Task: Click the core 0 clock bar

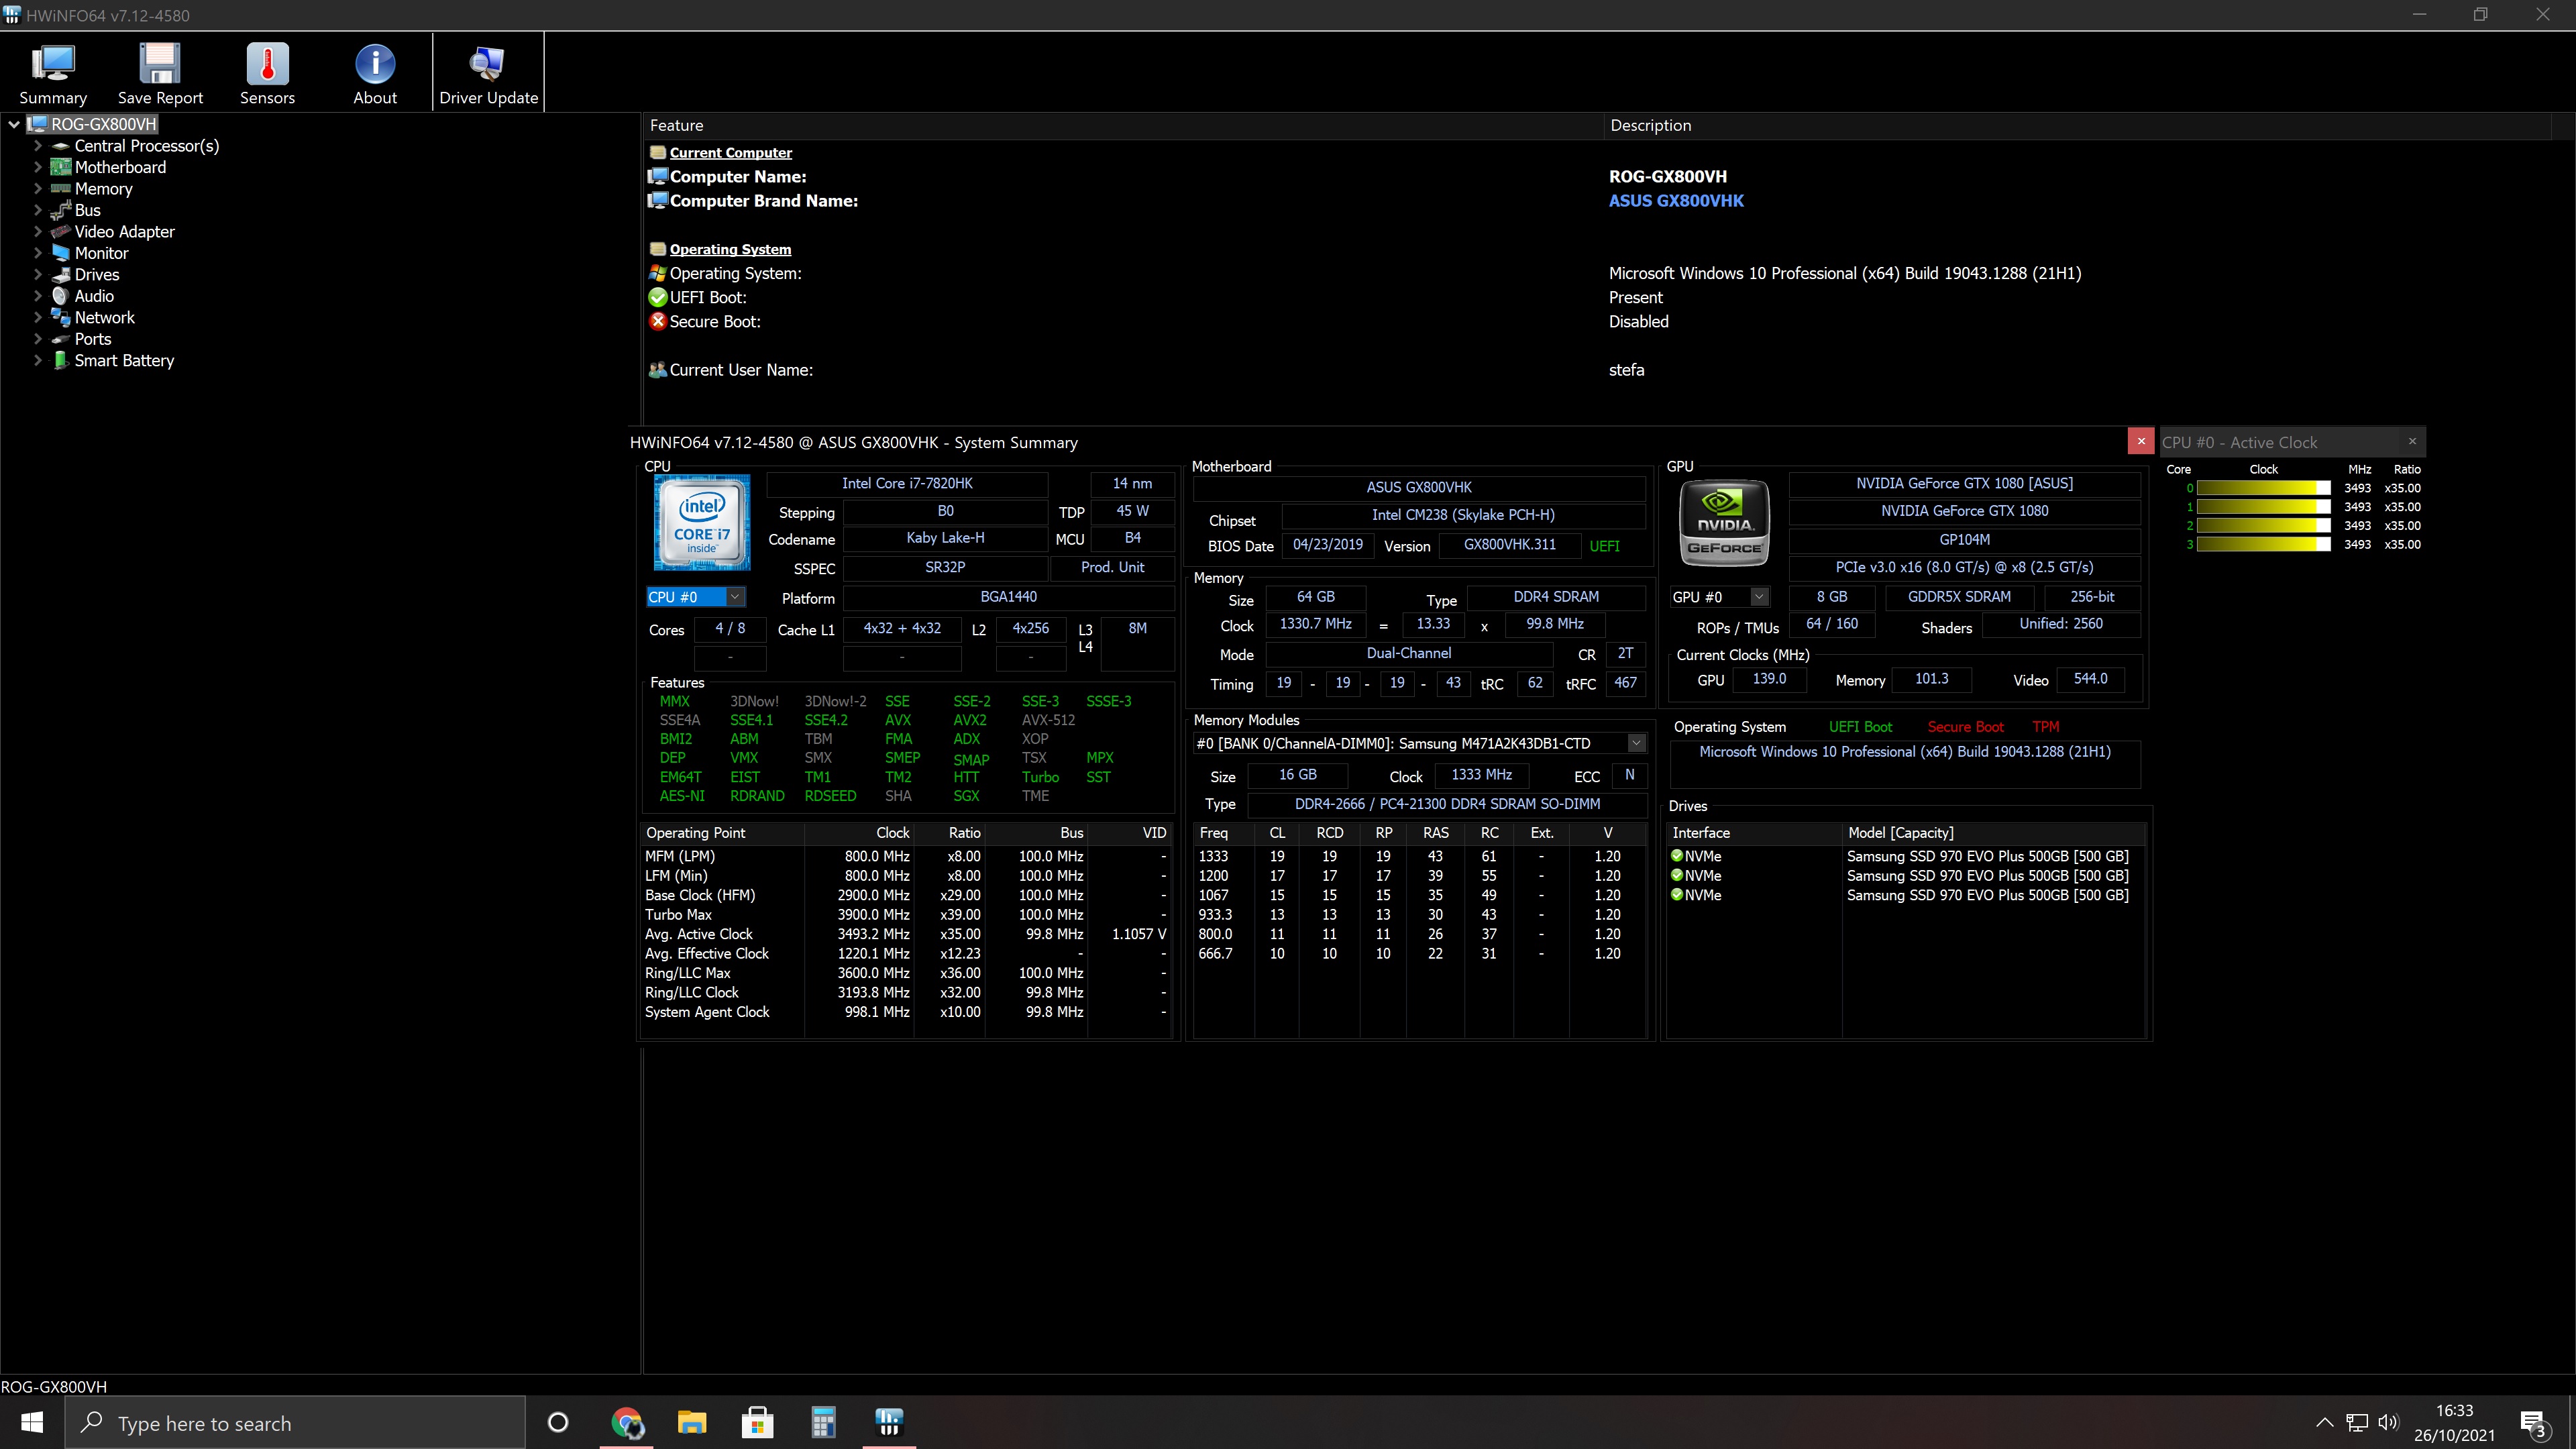Action: coord(2263,488)
